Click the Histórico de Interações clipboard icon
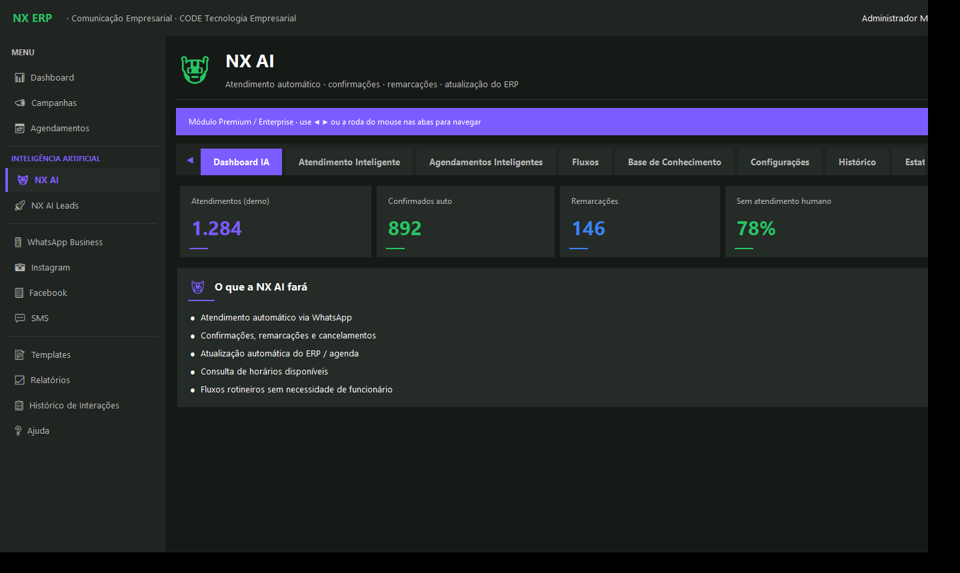Image resolution: width=960 pixels, height=573 pixels. (x=19, y=406)
